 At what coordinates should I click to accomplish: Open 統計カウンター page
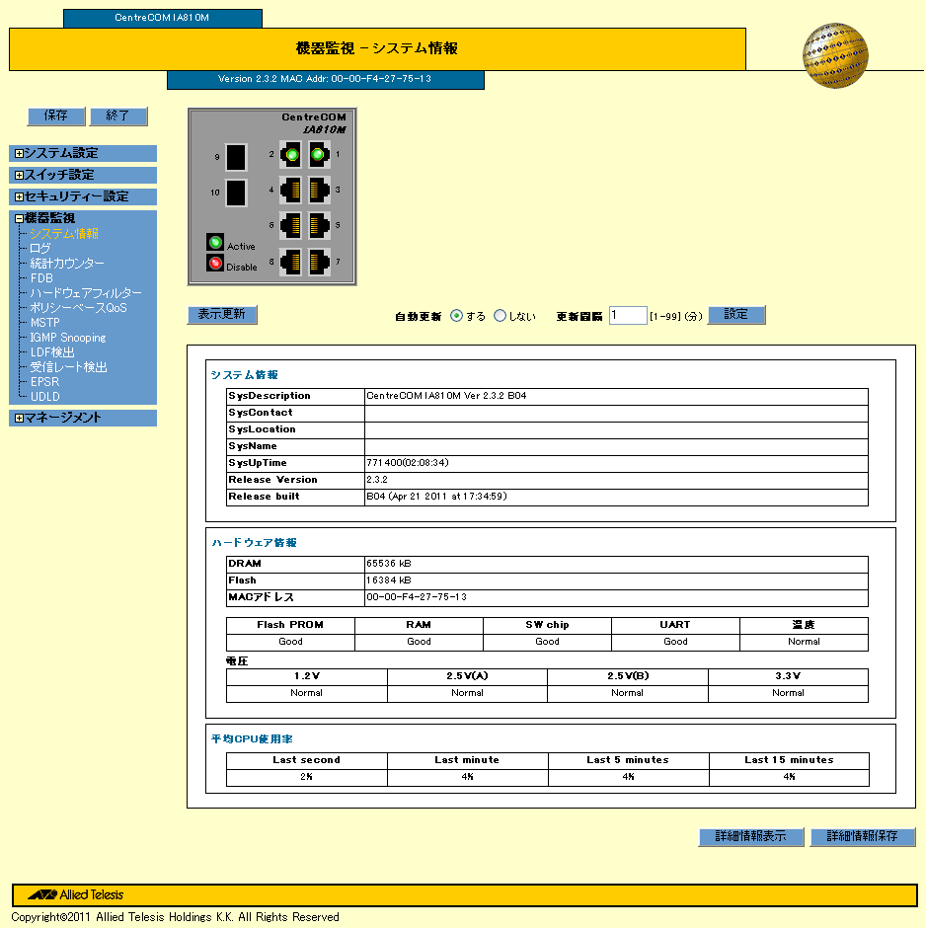coord(67,264)
